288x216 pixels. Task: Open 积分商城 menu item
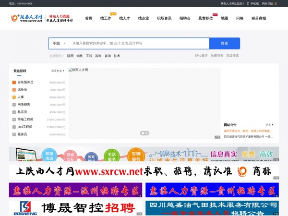pos(259,18)
